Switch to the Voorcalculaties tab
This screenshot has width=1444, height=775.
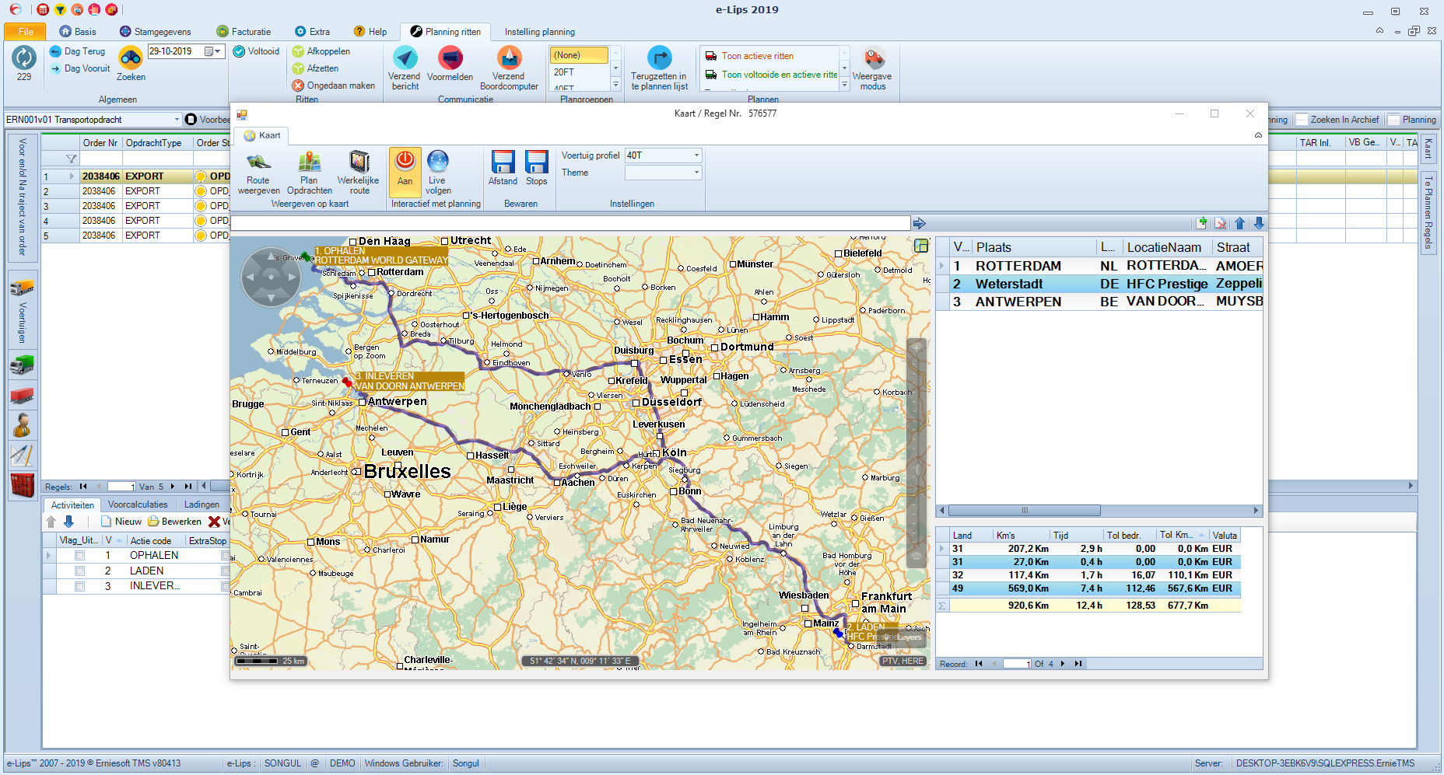click(138, 504)
